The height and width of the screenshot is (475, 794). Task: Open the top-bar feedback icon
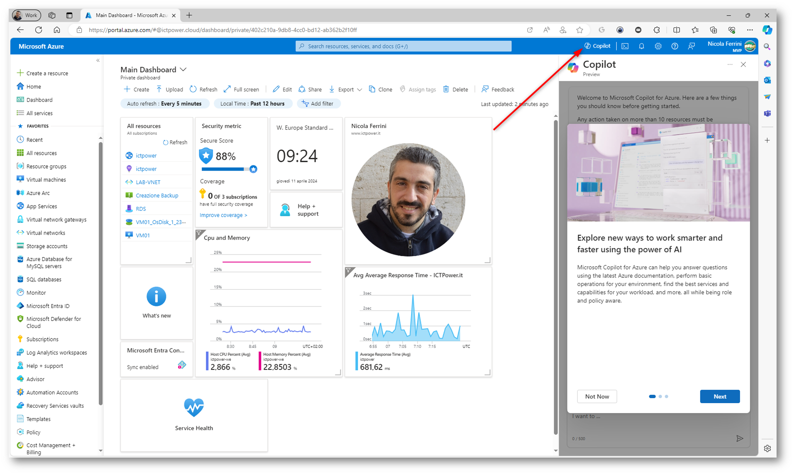point(691,46)
